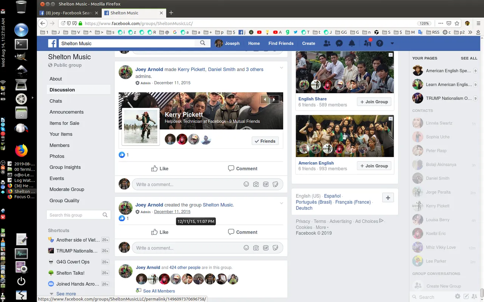Open Terminal from the dock
The image size is (484, 302).
point(21,44)
